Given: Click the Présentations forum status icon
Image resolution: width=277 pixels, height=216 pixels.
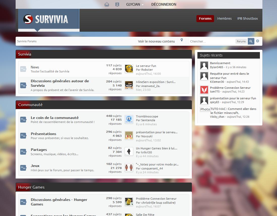Looking at the screenshot, I should point(23,136).
